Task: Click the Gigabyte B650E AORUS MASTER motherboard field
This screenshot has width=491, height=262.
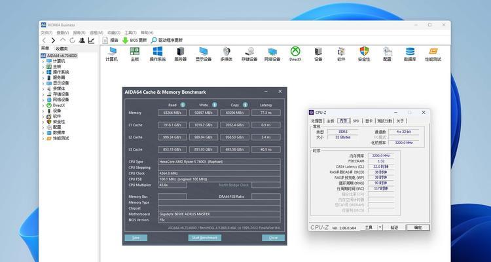Action: click(219, 214)
